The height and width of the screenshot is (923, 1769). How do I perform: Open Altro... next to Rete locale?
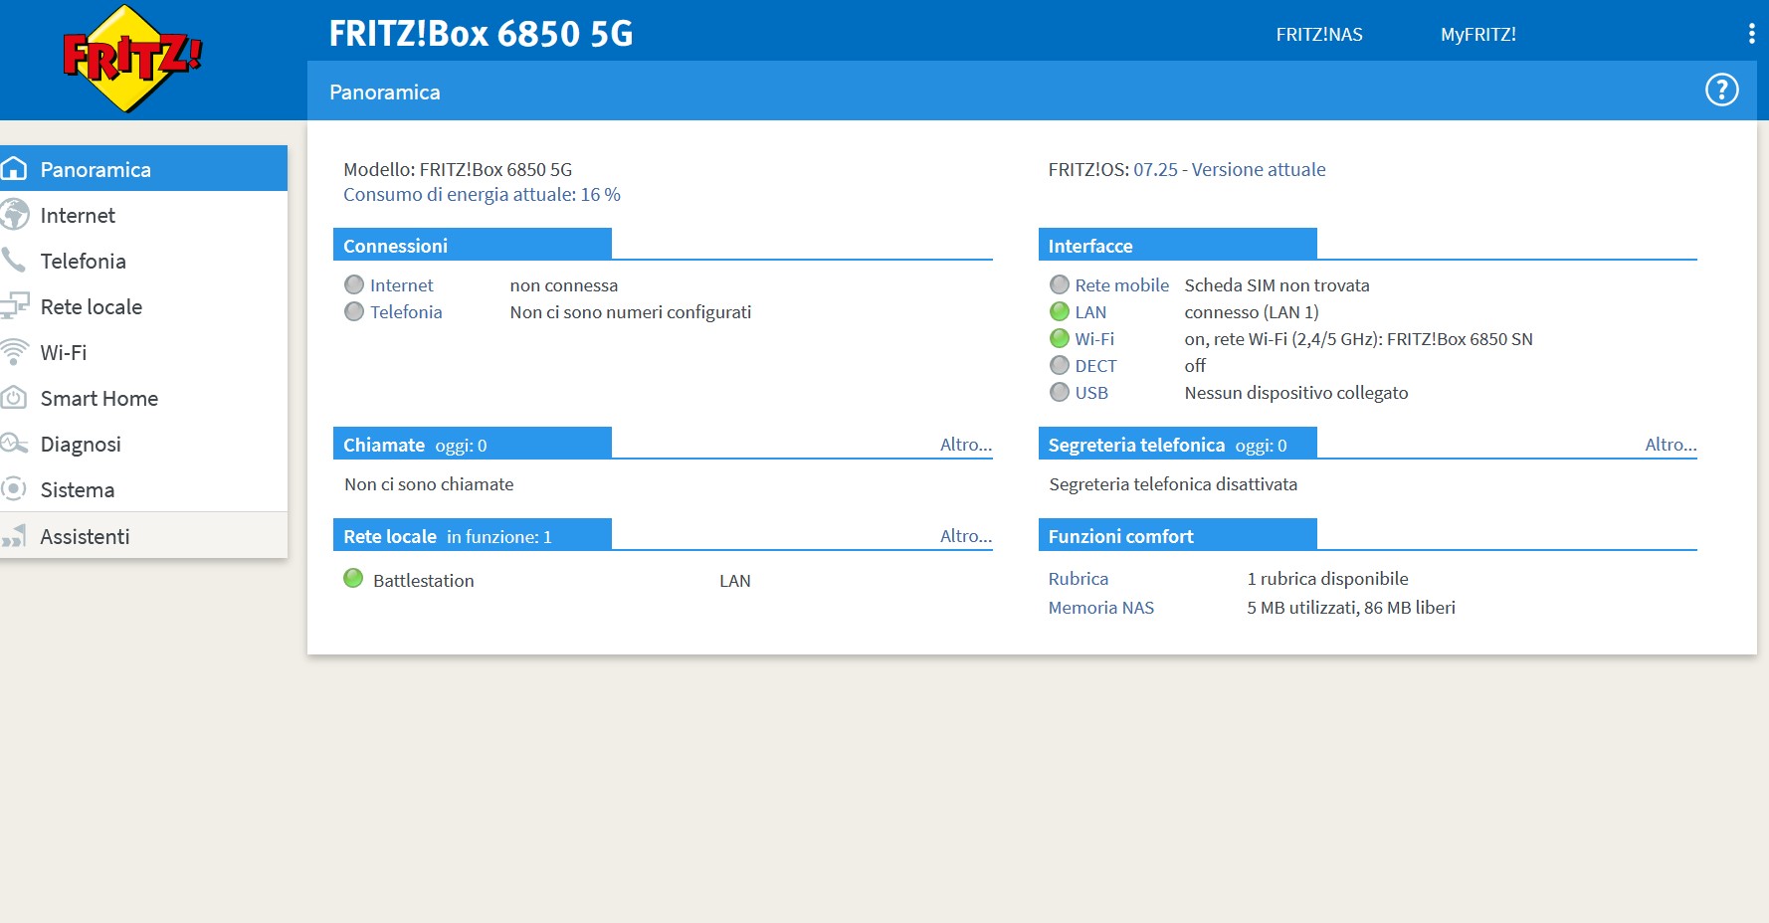(x=966, y=536)
